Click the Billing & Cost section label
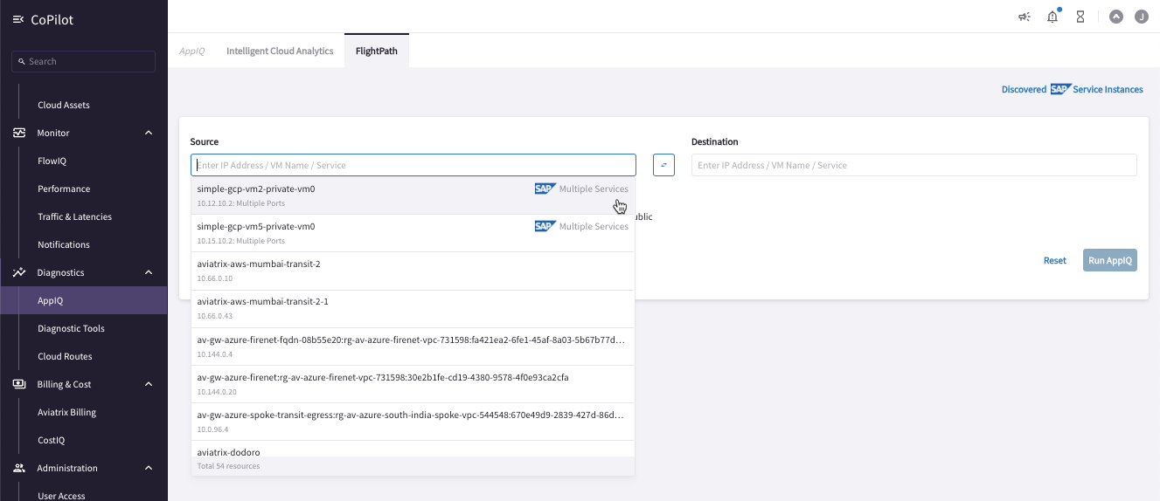 (64, 384)
